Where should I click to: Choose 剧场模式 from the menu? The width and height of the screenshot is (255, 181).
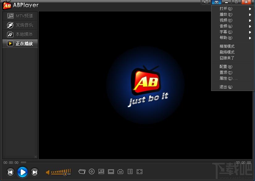click(x=233, y=52)
